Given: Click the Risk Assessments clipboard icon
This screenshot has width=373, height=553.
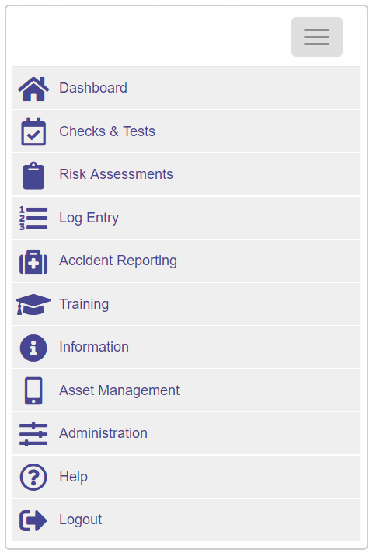Looking at the screenshot, I should click(33, 176).
